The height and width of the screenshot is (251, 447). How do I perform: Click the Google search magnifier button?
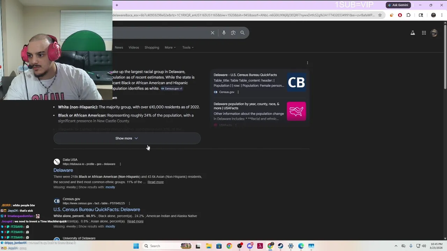click(242, 33)
